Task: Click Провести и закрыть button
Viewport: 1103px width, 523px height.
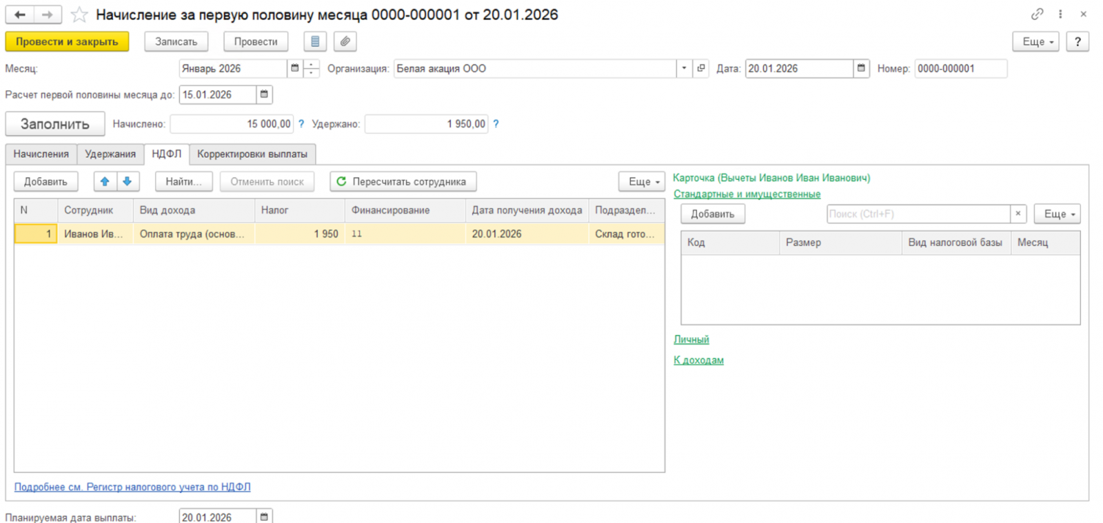Action: (67, 41)
